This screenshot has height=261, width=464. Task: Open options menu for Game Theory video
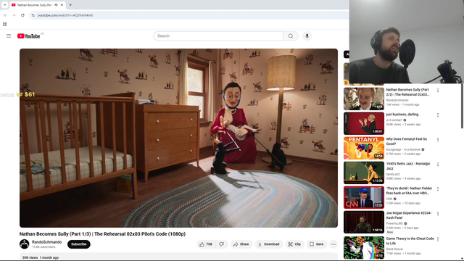click(x=438, y=239)
